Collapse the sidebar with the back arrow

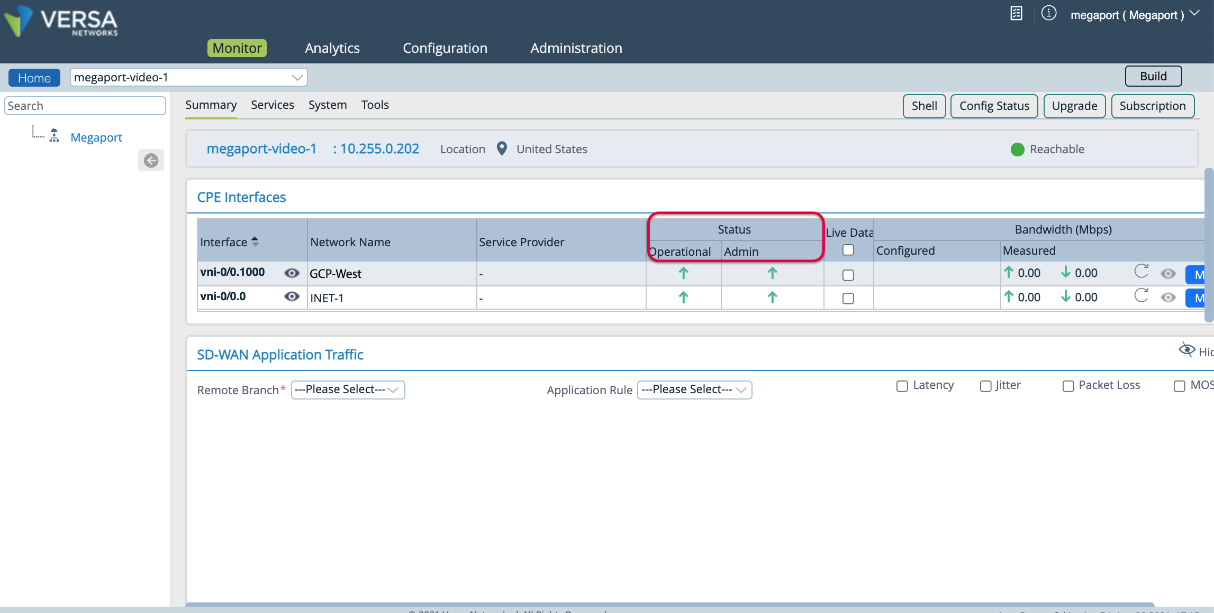(151, 160)
